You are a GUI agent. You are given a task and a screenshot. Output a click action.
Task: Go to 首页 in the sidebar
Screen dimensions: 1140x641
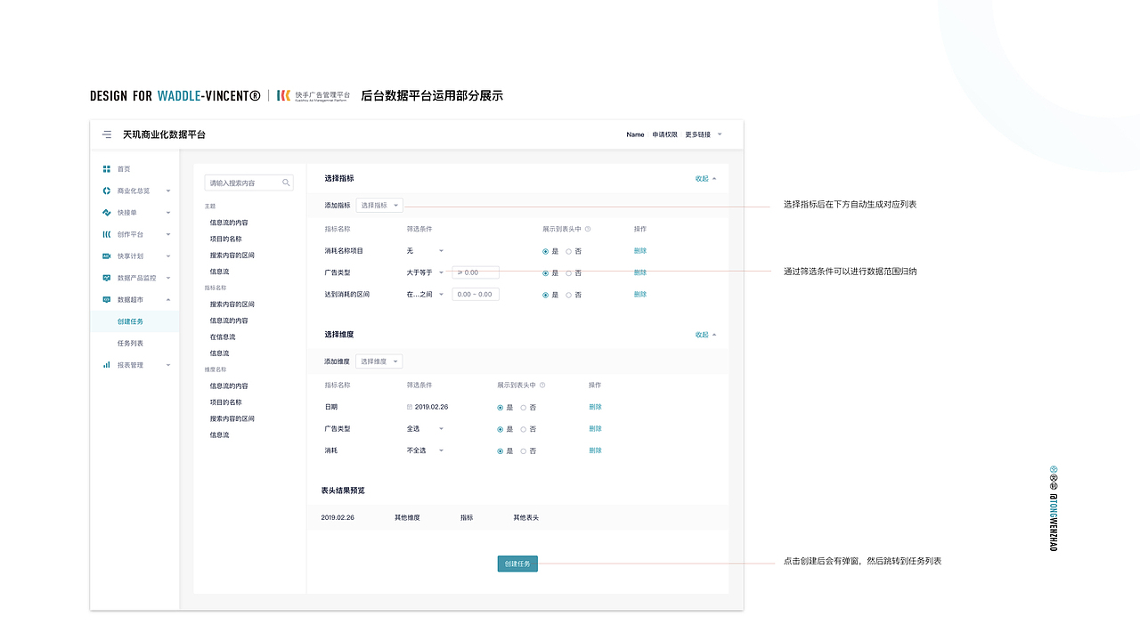(x=124, y=168)
